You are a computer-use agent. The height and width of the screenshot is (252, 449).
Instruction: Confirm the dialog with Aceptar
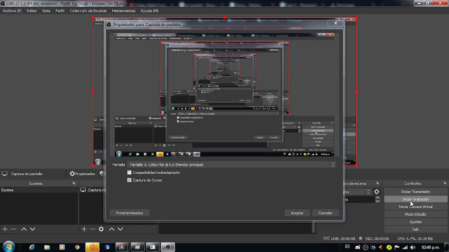coord(297,213)
